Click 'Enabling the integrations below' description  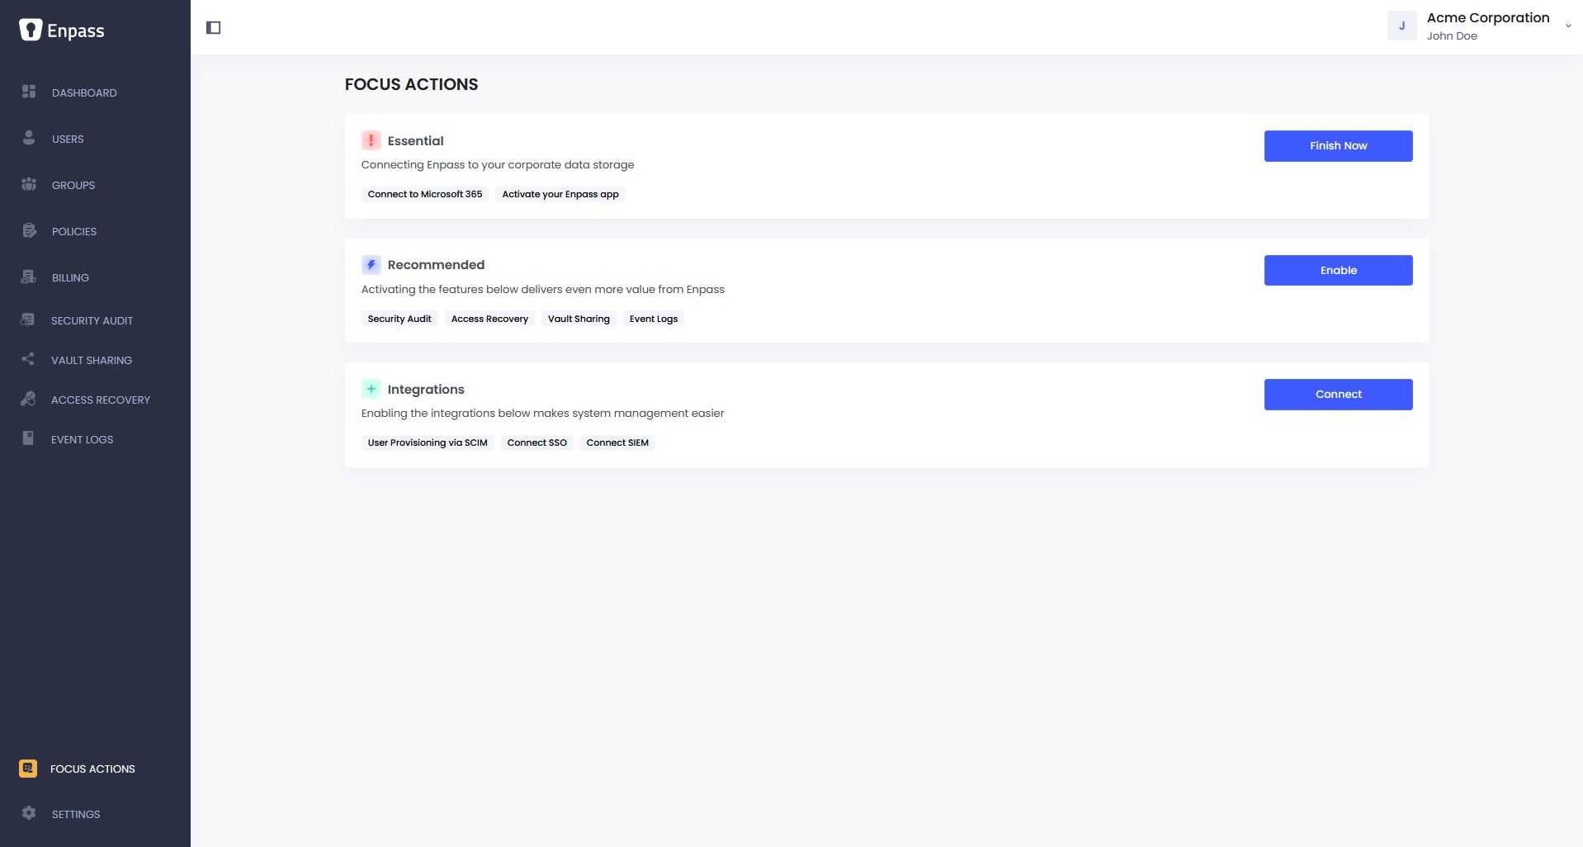542,414
